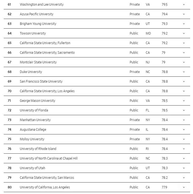Image resolution: width=193 pixels, height=194 pixels.
Task: Click University of California, Los Angeles name
Action: pos(45,187)
